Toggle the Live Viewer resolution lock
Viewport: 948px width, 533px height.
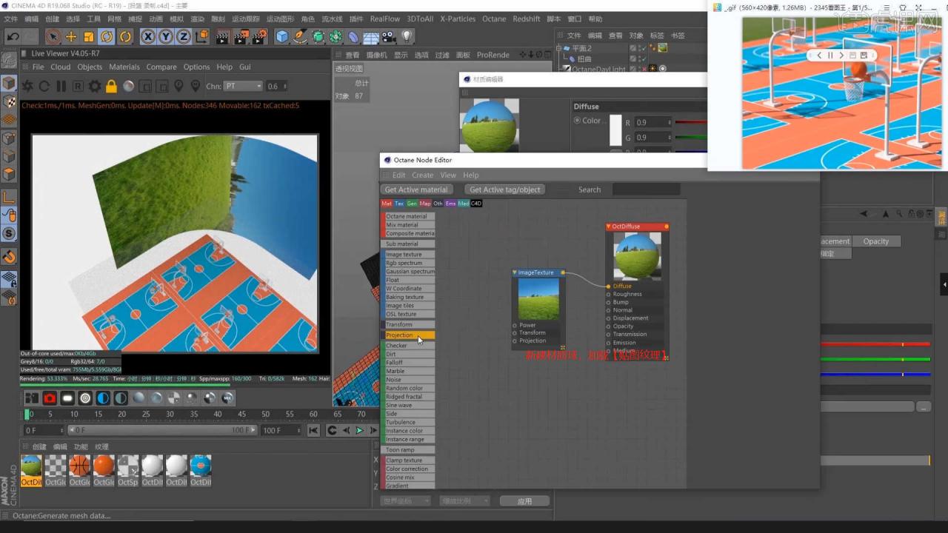tap(111, 87)
